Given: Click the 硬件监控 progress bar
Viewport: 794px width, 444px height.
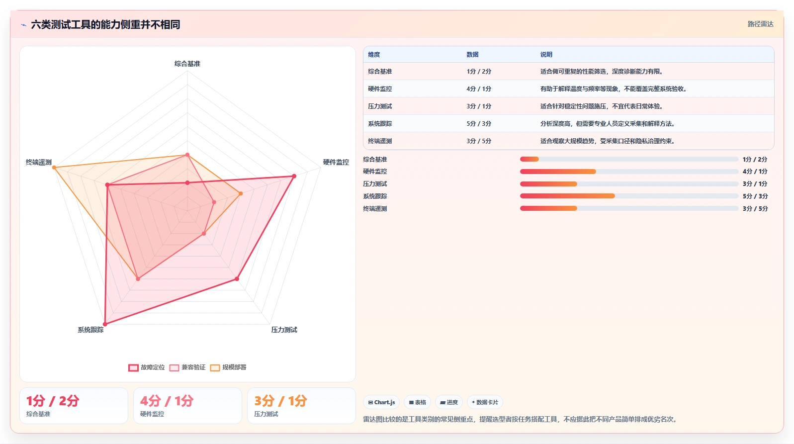Looking at the screenshot, I should tap(629, 172).
